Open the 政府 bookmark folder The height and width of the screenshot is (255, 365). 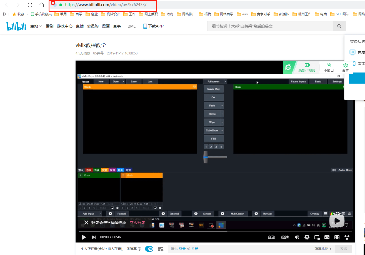click(x=167, y=14)
